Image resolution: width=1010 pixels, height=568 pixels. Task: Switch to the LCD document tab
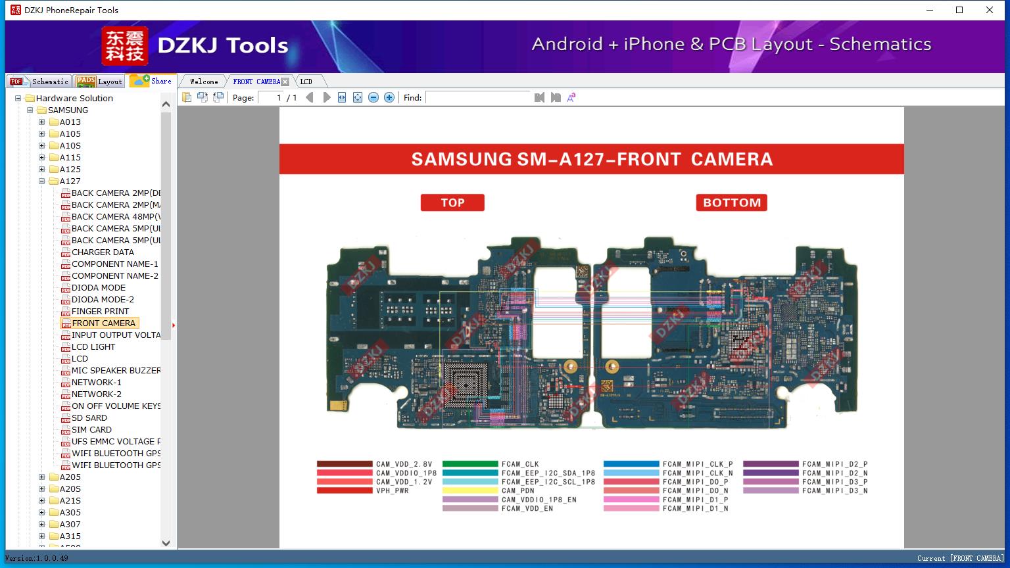pyautogui.click(x=306, y=82)
